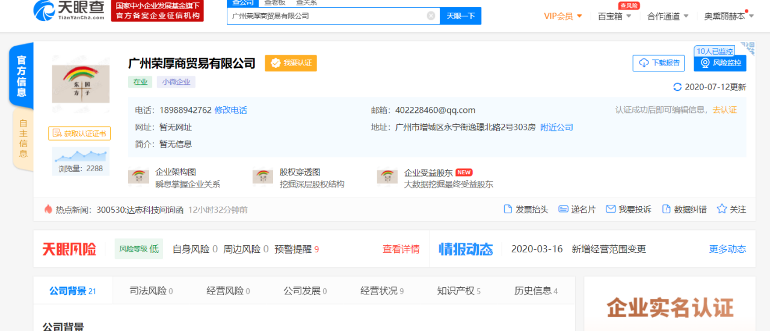Image resolution: width=770 pixels, height=331 pixels.
Task: Select the 知识产权 tab
Action: [459, 291]
